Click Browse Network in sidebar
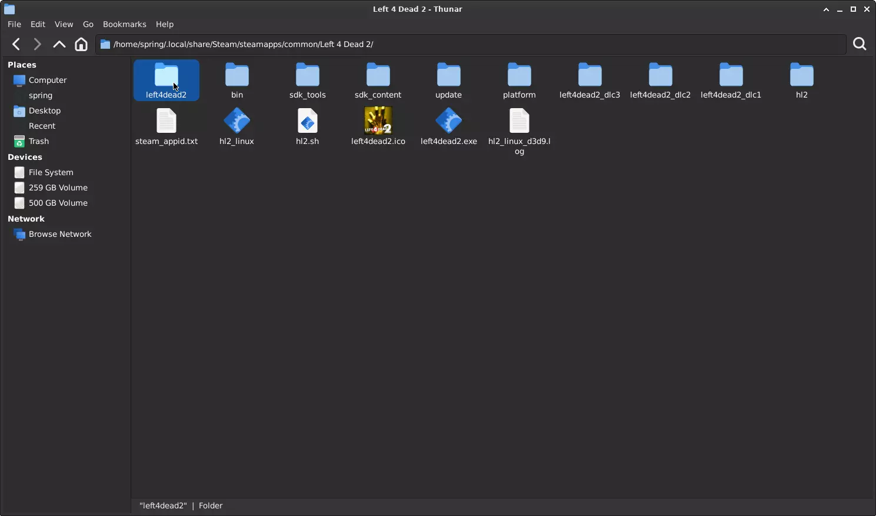 pyautogui.click(x=60, y=234)
